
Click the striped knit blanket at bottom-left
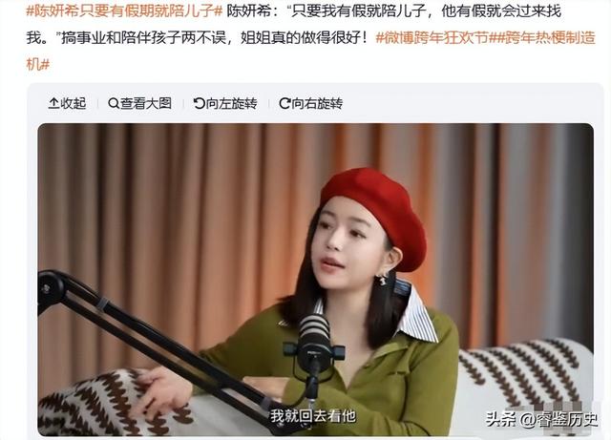point(109,406)
